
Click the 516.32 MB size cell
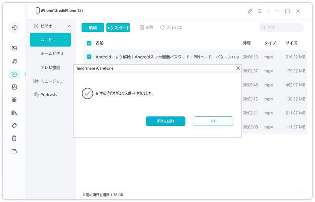[x=296, y=57]
